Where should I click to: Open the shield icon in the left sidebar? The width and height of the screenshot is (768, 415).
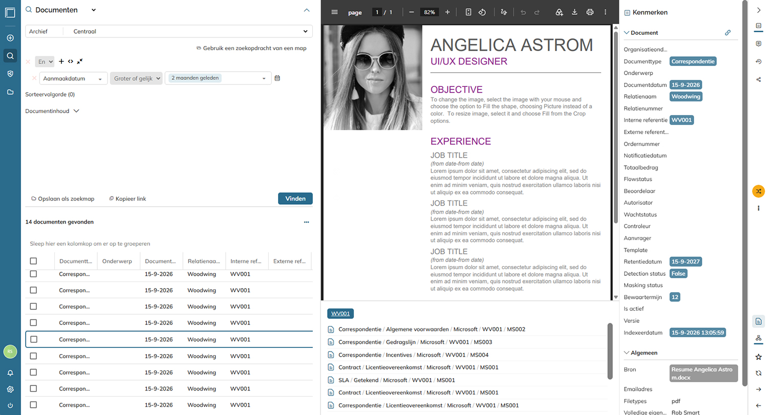tap(10, 74)
